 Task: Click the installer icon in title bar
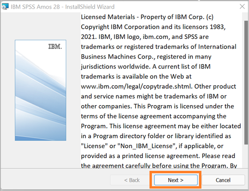point(5,7)
